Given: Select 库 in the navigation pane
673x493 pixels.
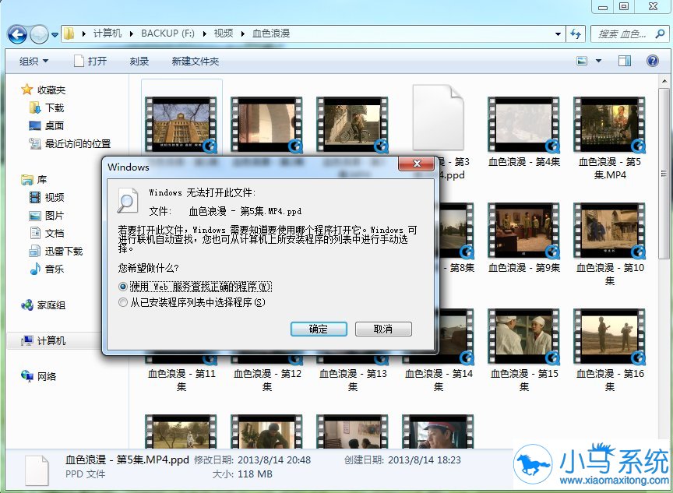Looking at the screenshot, I should click(34, 179).
